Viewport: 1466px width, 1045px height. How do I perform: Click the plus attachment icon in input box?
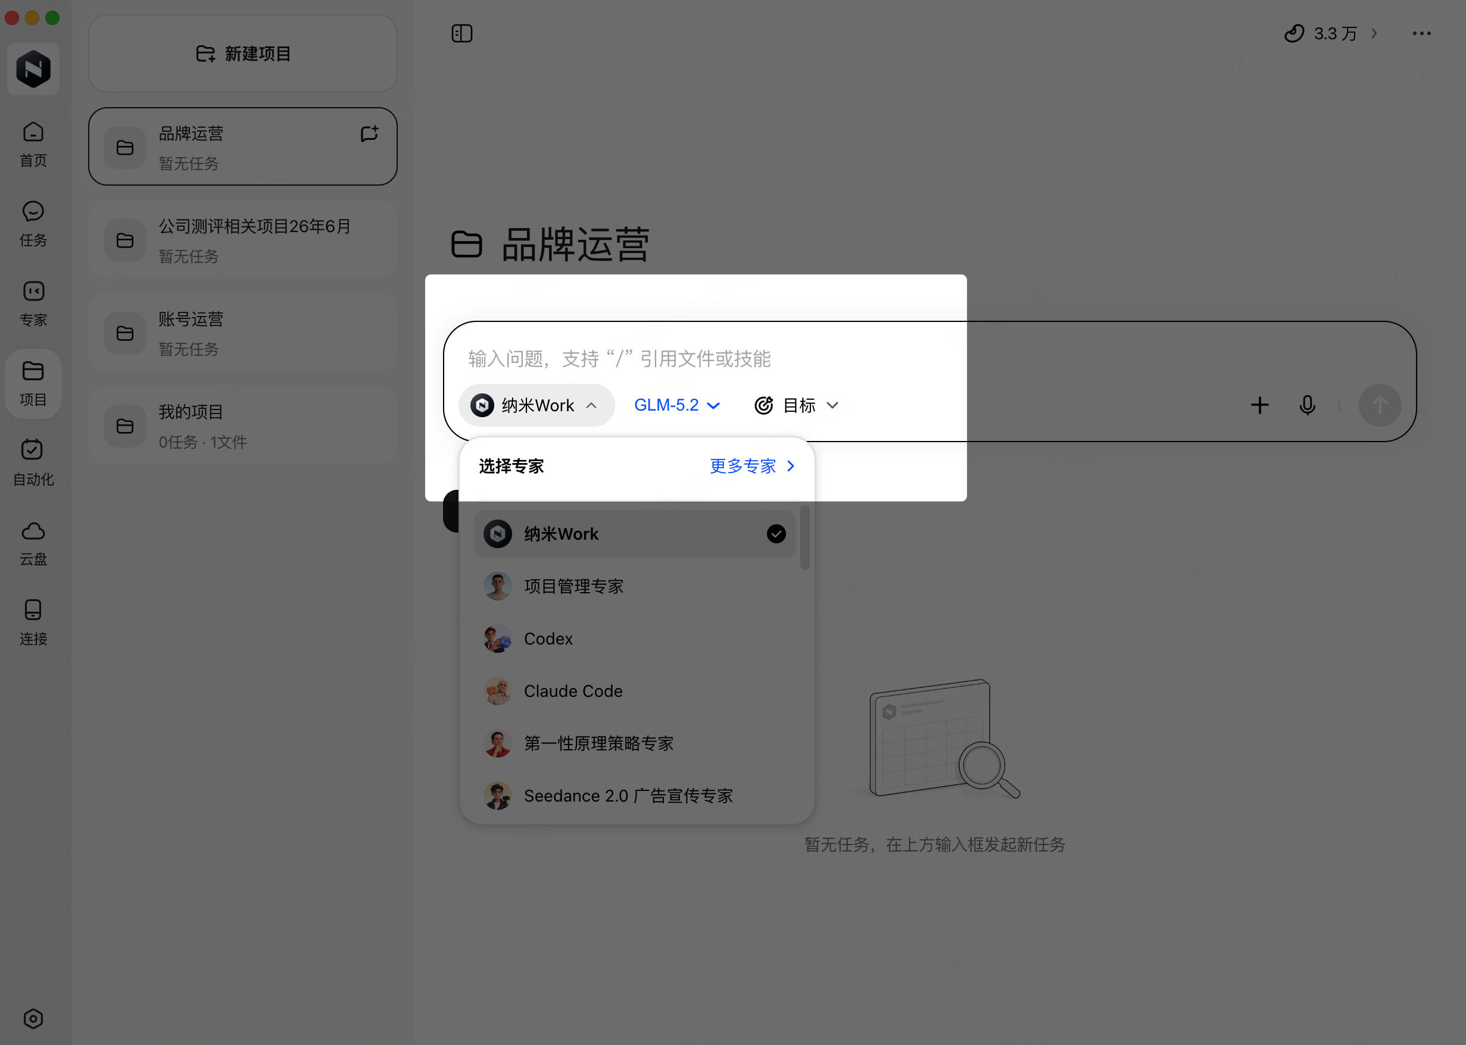[x=1259, y=405]
